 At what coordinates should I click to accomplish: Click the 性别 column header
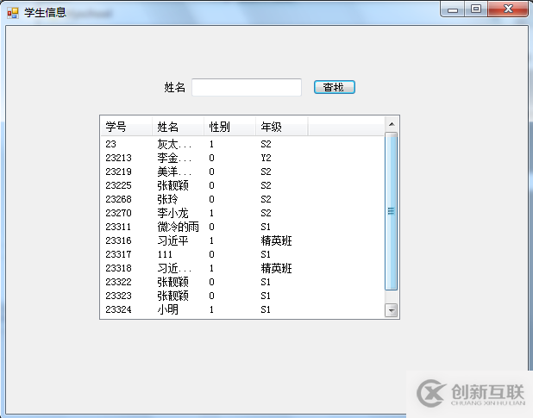tap(229, 127)
